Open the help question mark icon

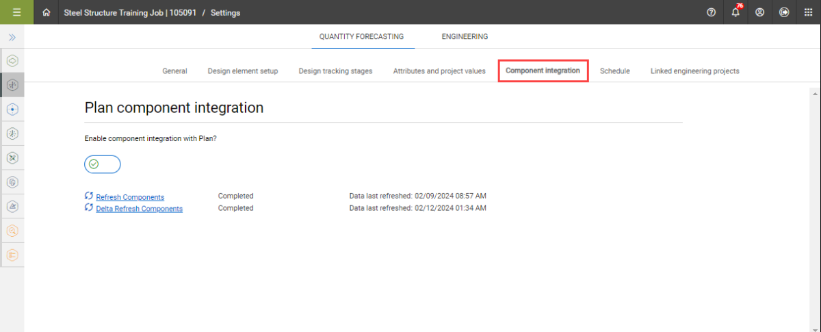coord(711,12)
